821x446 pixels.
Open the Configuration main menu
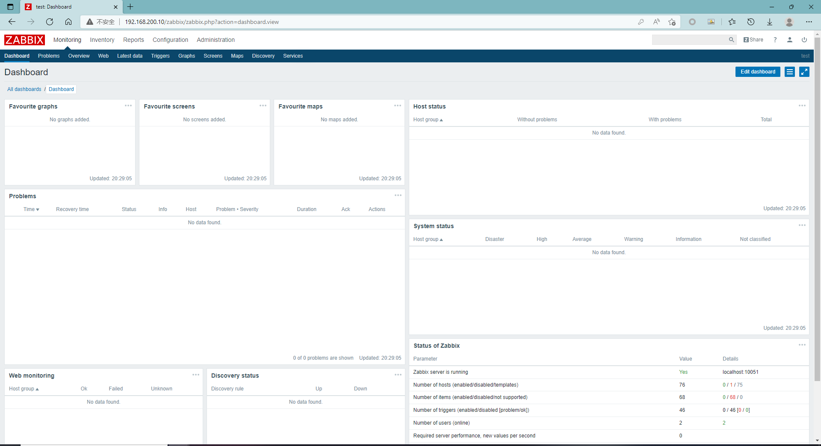[x=170, y=40]
